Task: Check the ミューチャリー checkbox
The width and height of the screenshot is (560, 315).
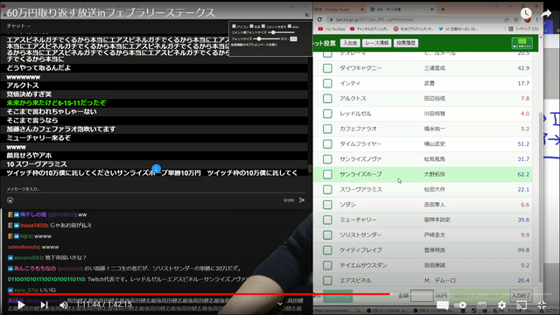Action: tap(327, 220)
